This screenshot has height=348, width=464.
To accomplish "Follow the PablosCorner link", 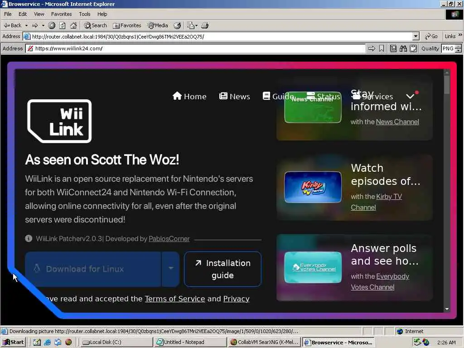I will click(x=169, y=238).
